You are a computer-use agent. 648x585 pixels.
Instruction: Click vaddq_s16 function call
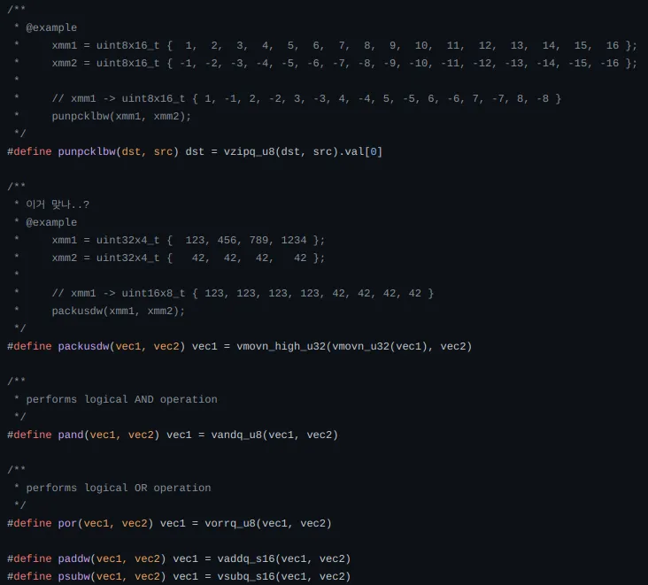[x=246, y=558]
